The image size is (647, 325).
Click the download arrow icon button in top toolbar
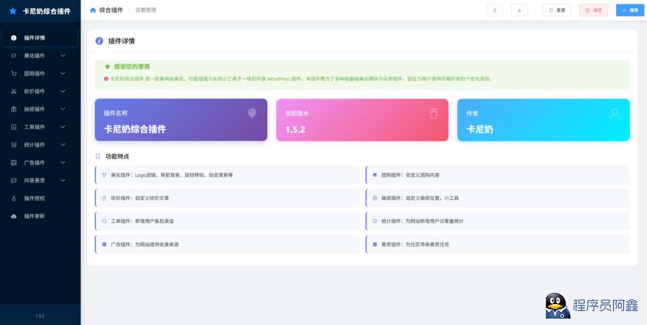point(519,10)
